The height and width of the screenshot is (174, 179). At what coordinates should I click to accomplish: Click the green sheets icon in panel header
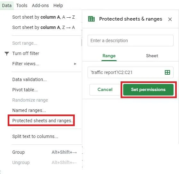(x=91, y=19)
